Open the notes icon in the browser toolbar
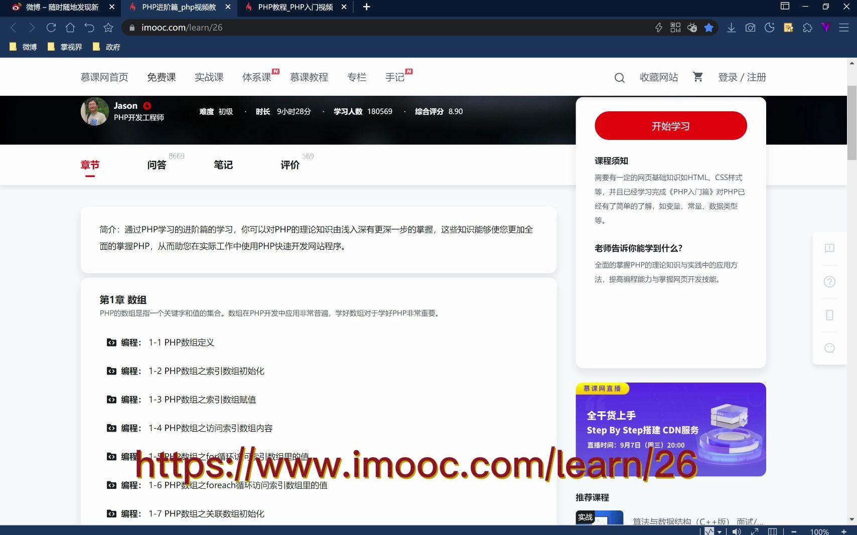Screen dimensions: 857x535 coord(788,28)
